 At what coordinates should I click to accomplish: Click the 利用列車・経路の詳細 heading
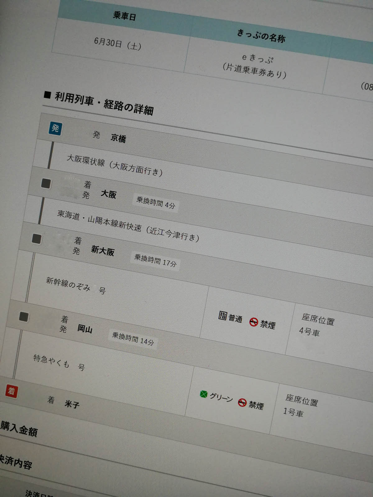pos(104,103)
